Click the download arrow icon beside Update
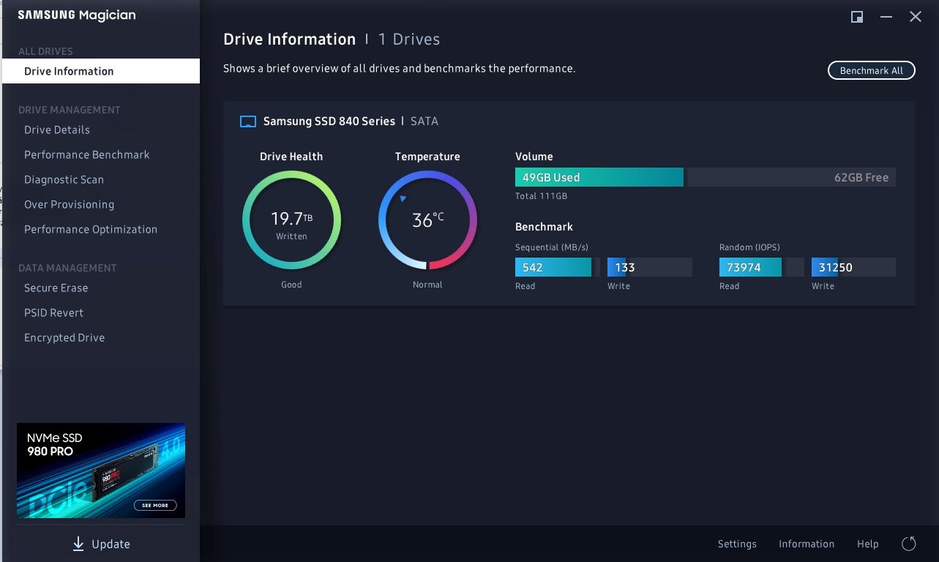Viewport: 939px width, 562px height. 78,544
